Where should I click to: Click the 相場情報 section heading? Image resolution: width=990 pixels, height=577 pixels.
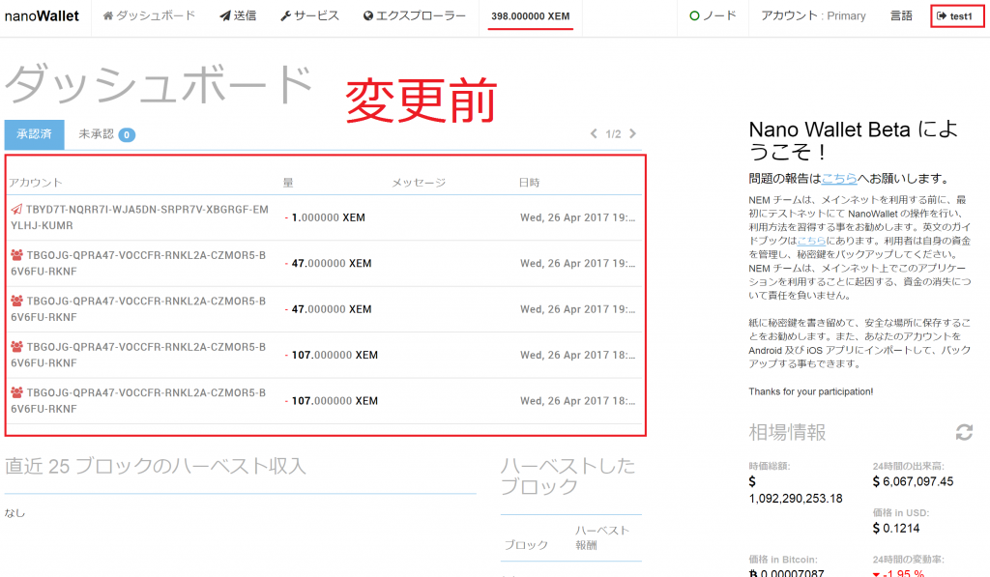pyautogui.click(x=787, y=432)
